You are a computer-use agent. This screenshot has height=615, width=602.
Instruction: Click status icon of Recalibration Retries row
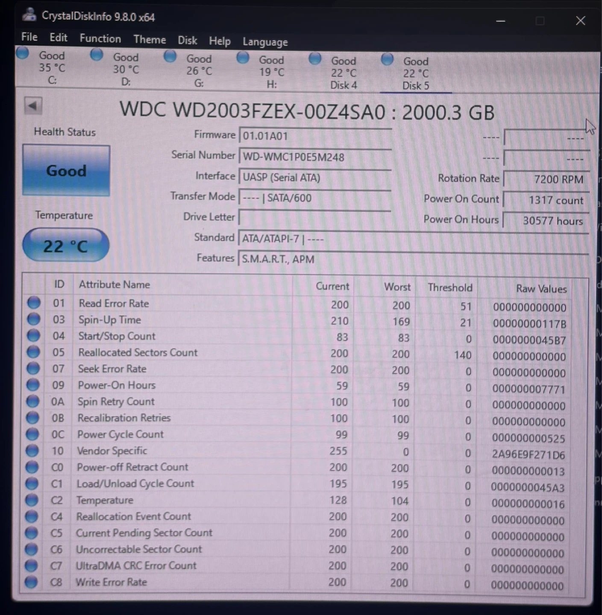(32, 417)
